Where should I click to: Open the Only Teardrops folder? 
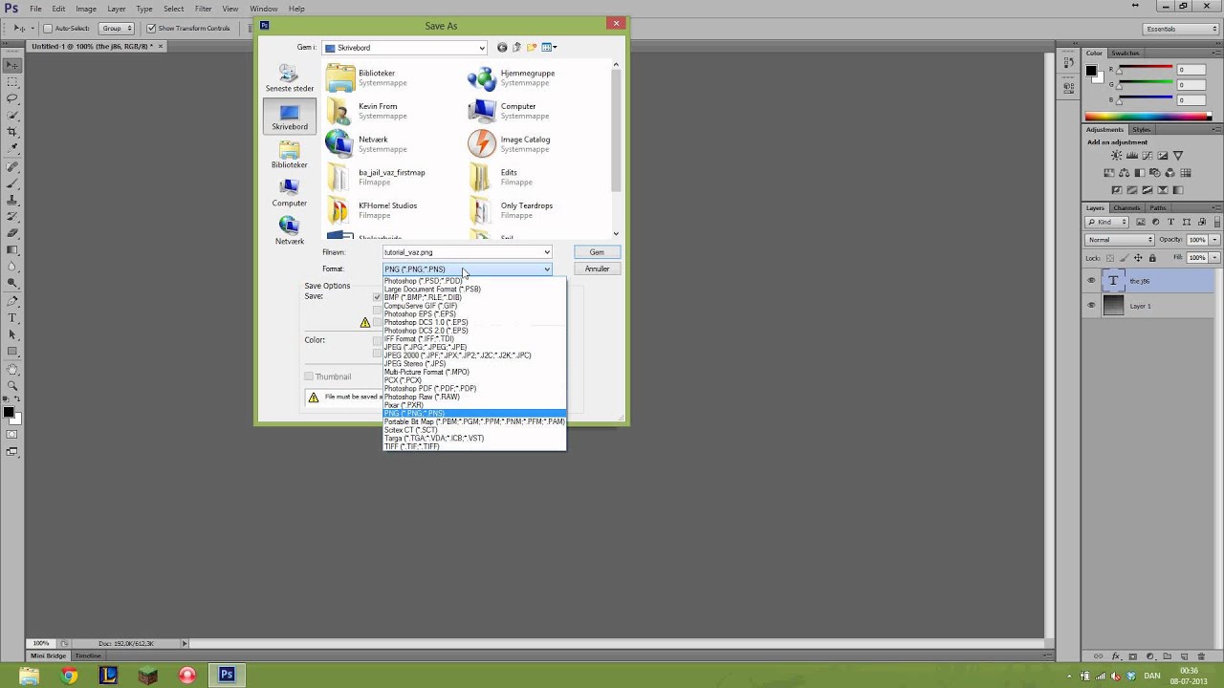point(512,210)
